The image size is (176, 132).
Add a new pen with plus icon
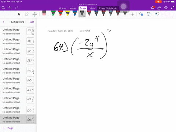pos(132,14)
